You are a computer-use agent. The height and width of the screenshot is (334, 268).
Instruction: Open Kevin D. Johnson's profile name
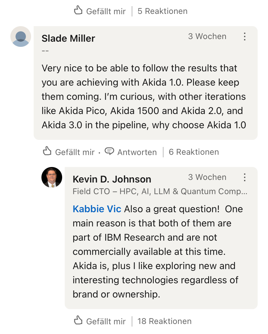112,179
